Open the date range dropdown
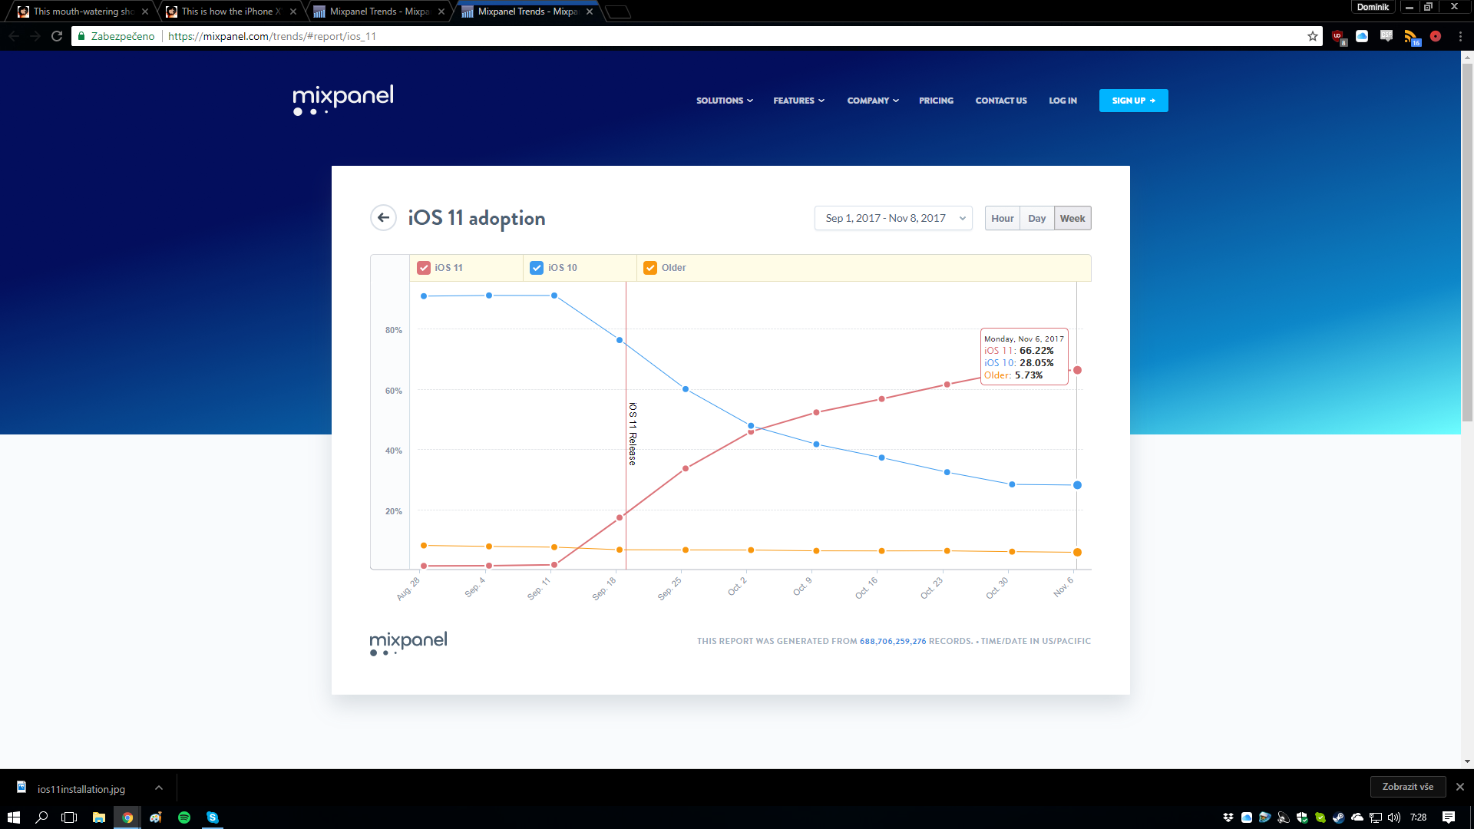The height and width of the screenshot is (829, 1474). [x=893, y=218]
